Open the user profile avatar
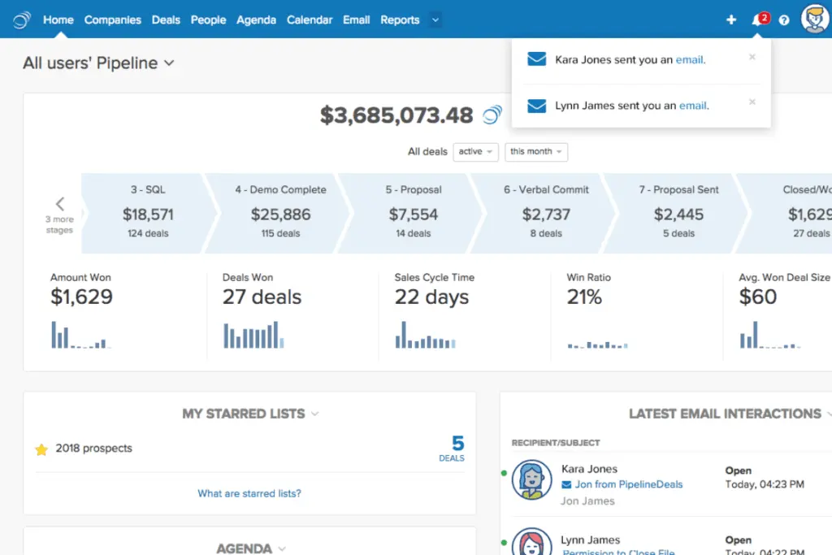832x555 pixels. [x=814, y=19]
